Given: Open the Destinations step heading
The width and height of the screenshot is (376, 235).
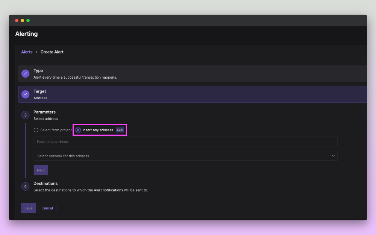Looking at the screenshot, I should 45,183.
